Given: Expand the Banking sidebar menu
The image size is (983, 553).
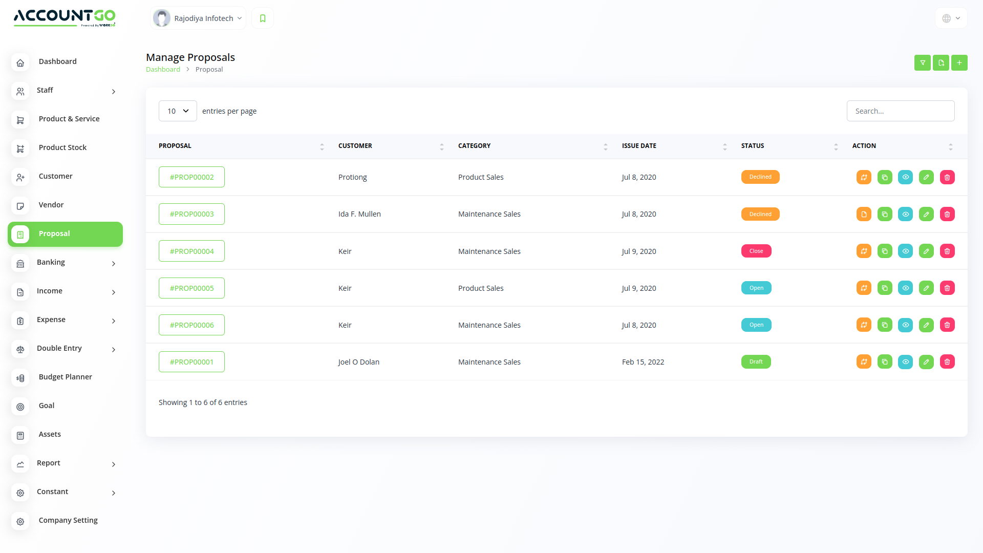Looking at the screenshot, I should [65, 262].
